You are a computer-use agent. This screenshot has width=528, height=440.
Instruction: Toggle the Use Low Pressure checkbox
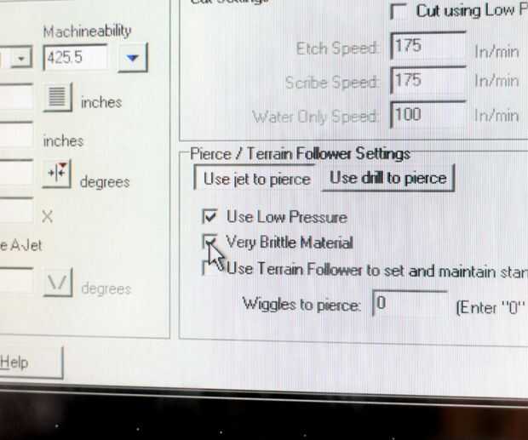(210, 216)
